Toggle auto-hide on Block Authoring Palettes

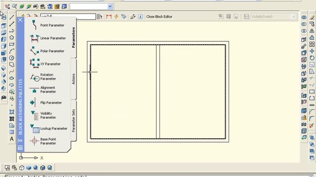click(x=20, y=141)
